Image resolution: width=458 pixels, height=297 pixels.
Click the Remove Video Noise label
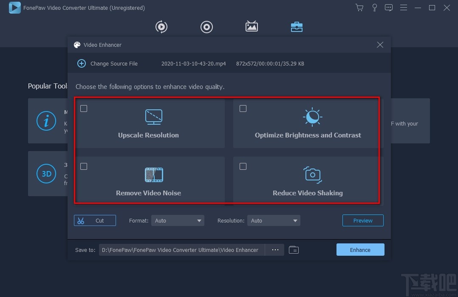tap(148, 193)
